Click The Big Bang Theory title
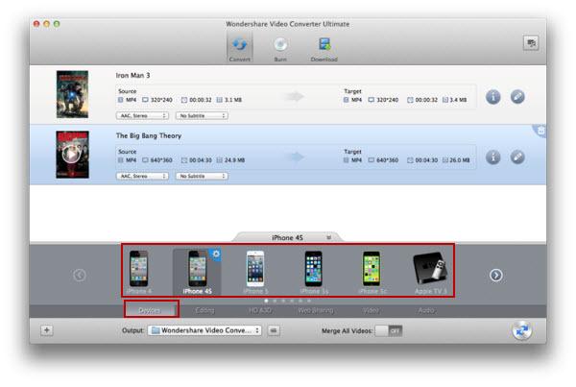 149,135
